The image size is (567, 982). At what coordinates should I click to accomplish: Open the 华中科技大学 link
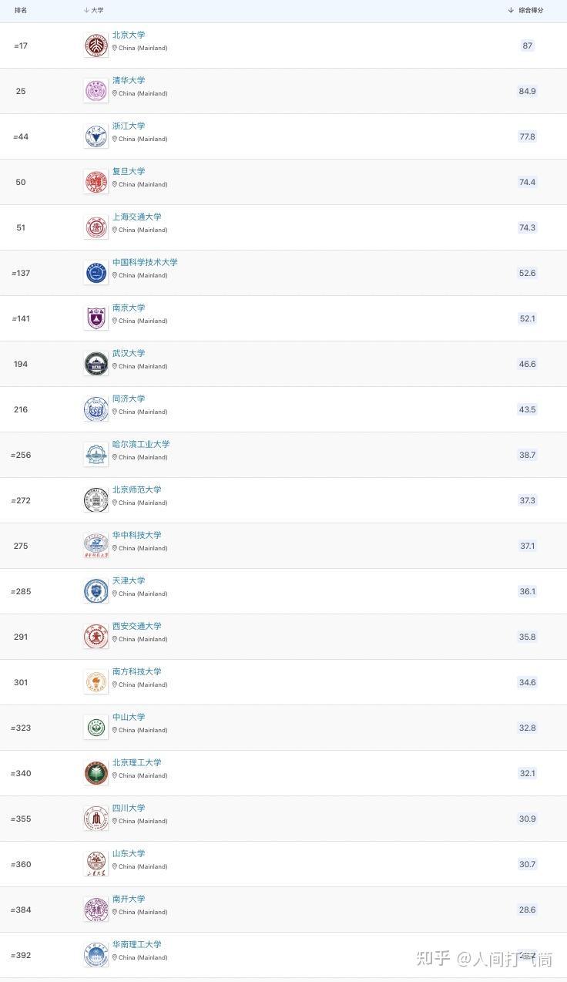(x=137, y=535)
